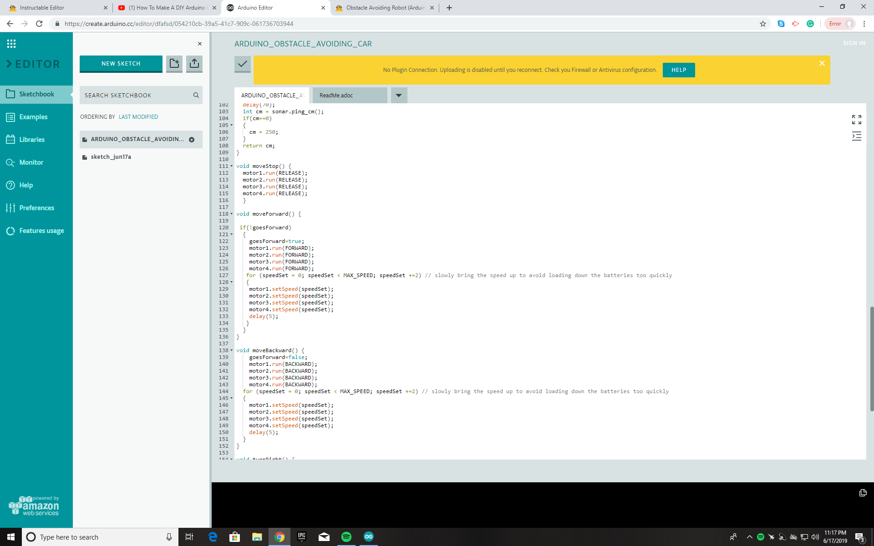The image size is (874, 546).
Task: Click the Verify checkmark icon
Action: (x=242, y=64)
